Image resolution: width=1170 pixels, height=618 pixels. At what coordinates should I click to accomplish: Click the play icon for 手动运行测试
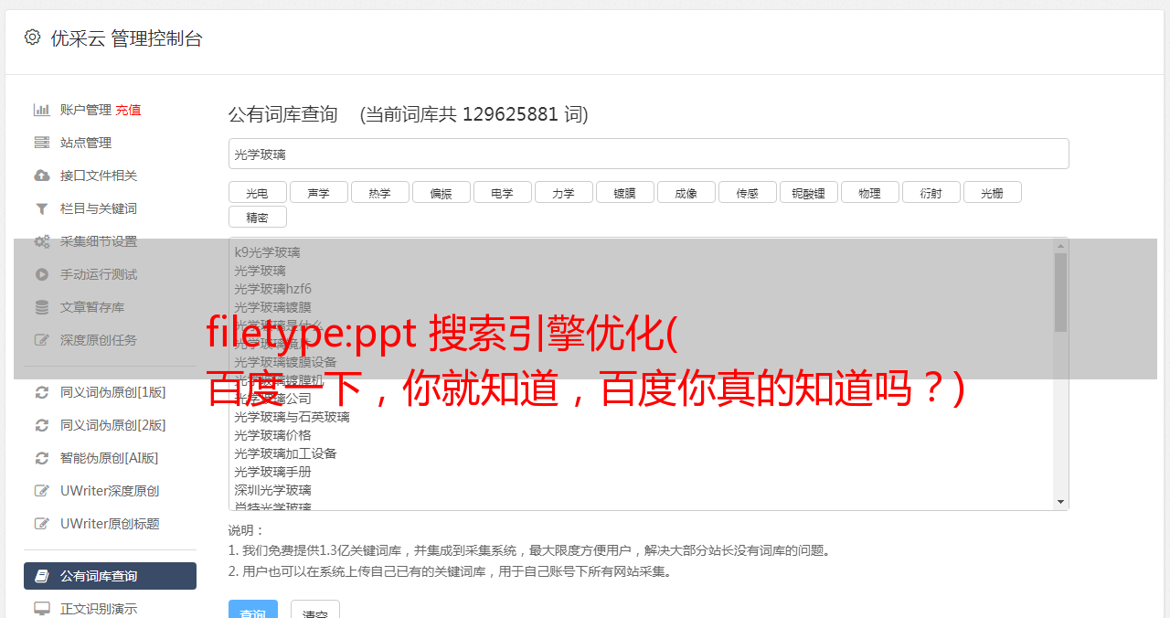pos(42,274)
